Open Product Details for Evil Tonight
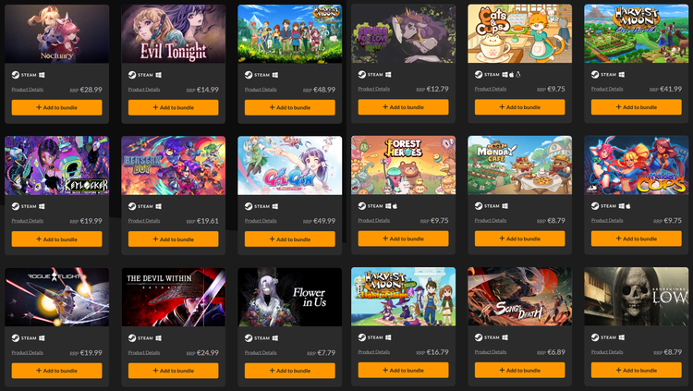The width and height of the screenshot is (693, 391). [x=144, y=90]
